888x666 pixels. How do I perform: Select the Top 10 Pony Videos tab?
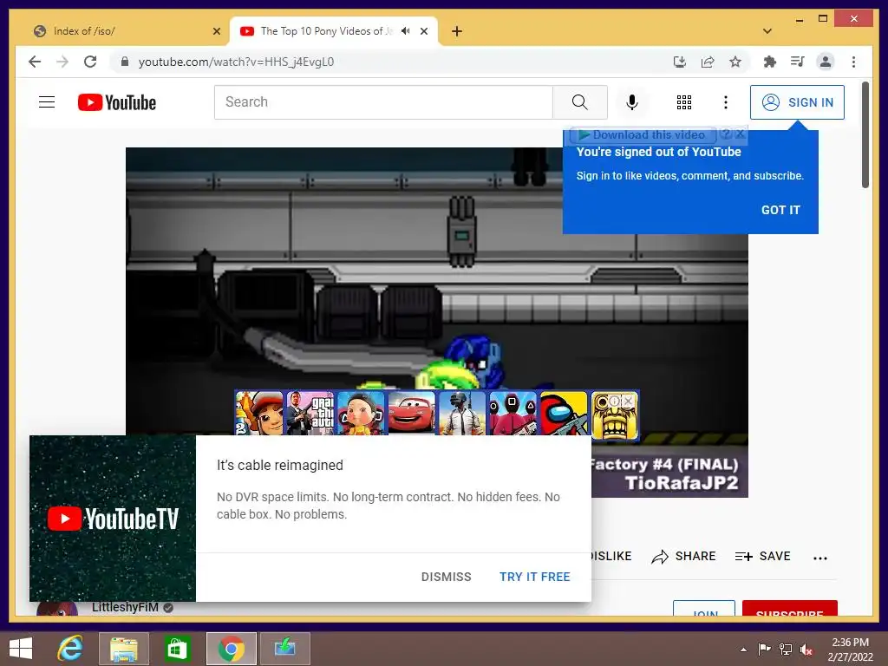pyautogui.click(x=334, y=31)
